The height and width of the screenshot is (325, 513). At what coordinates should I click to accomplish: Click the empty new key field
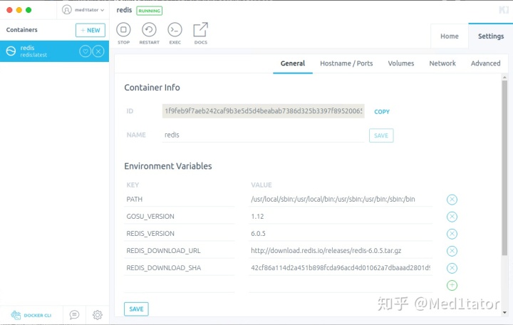(x=180, y=285)
